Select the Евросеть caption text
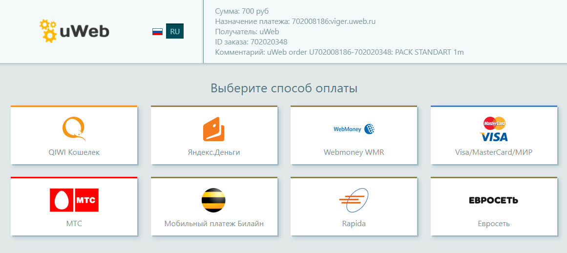The width and height of the screenshot is (567, 253). 493,224
